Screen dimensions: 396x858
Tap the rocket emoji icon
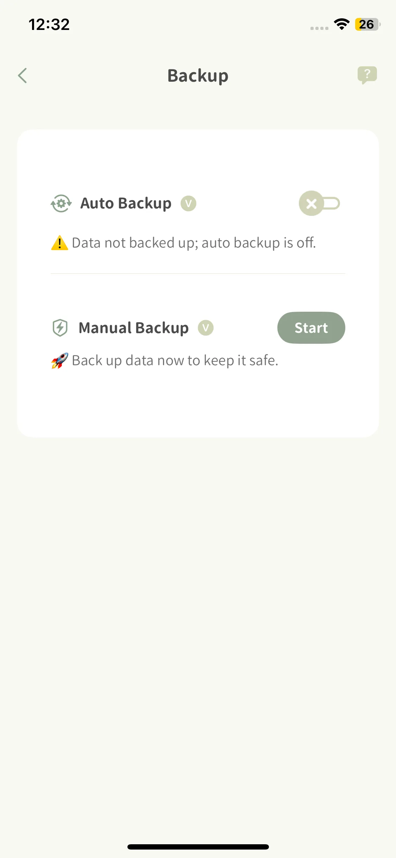pyautogui.click(x=59, y=361)
